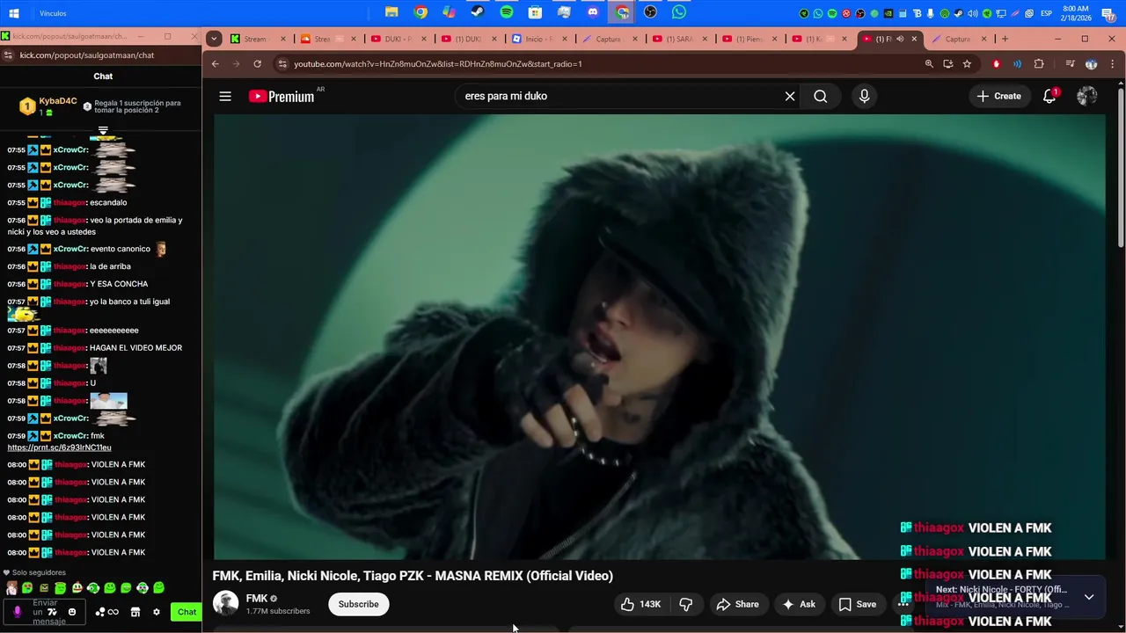Image resolution: width=1126 pixels, height=633 pixels.
Task: Go back in browser history
Action: click(x=215, y=64)
